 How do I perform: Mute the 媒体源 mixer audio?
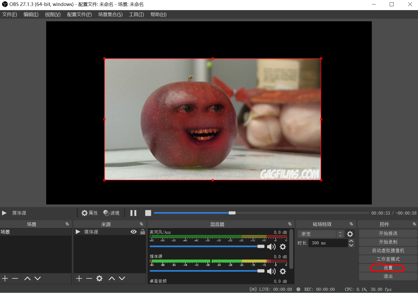(x=271, y=271)
